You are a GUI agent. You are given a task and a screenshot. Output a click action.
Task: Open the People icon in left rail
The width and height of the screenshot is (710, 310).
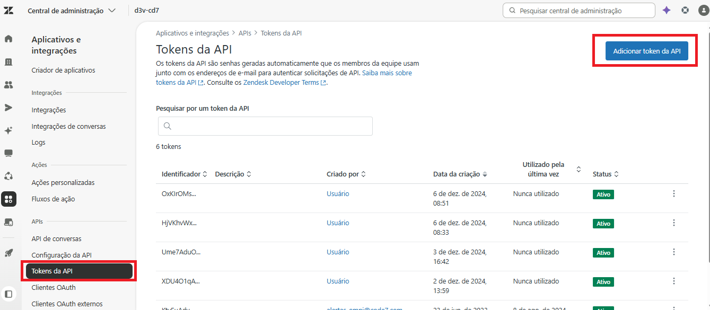click(8, 85)
